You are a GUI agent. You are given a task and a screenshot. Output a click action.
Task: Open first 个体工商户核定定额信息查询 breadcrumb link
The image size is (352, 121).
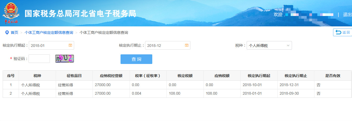49,33
